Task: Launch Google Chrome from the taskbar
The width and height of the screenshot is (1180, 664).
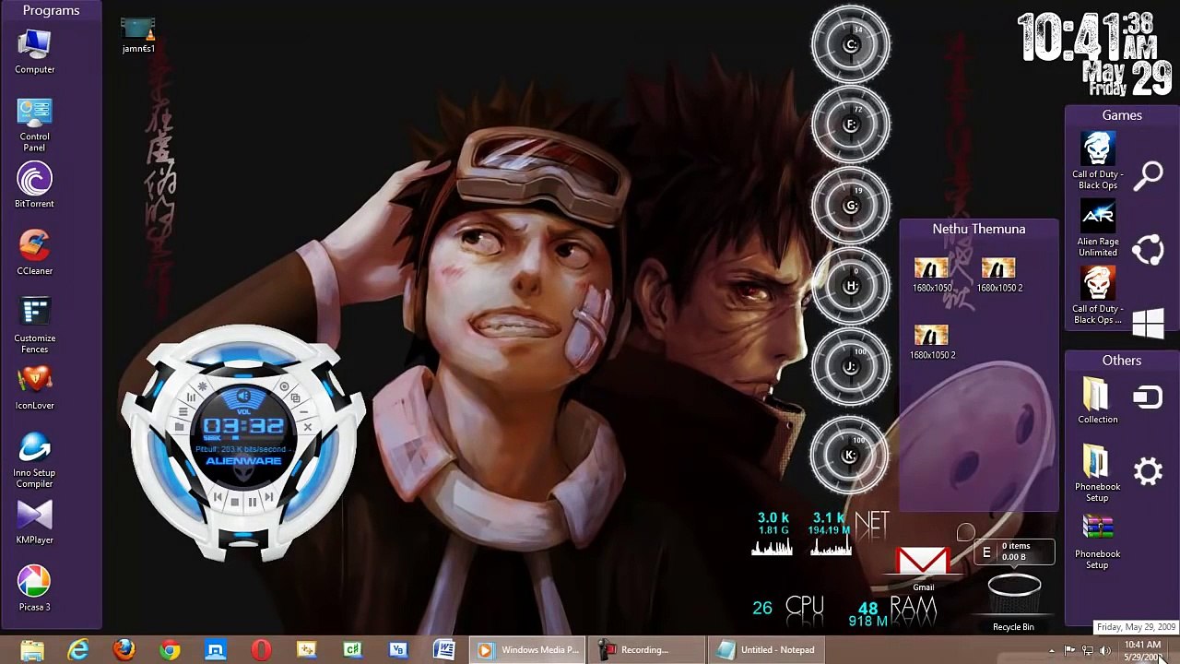Action: tap(170, 650)
